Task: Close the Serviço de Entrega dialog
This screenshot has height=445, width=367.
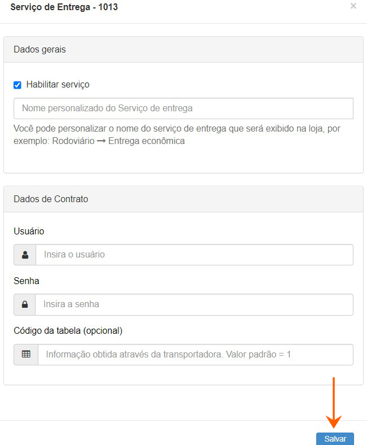Action: tap(353, 6)
